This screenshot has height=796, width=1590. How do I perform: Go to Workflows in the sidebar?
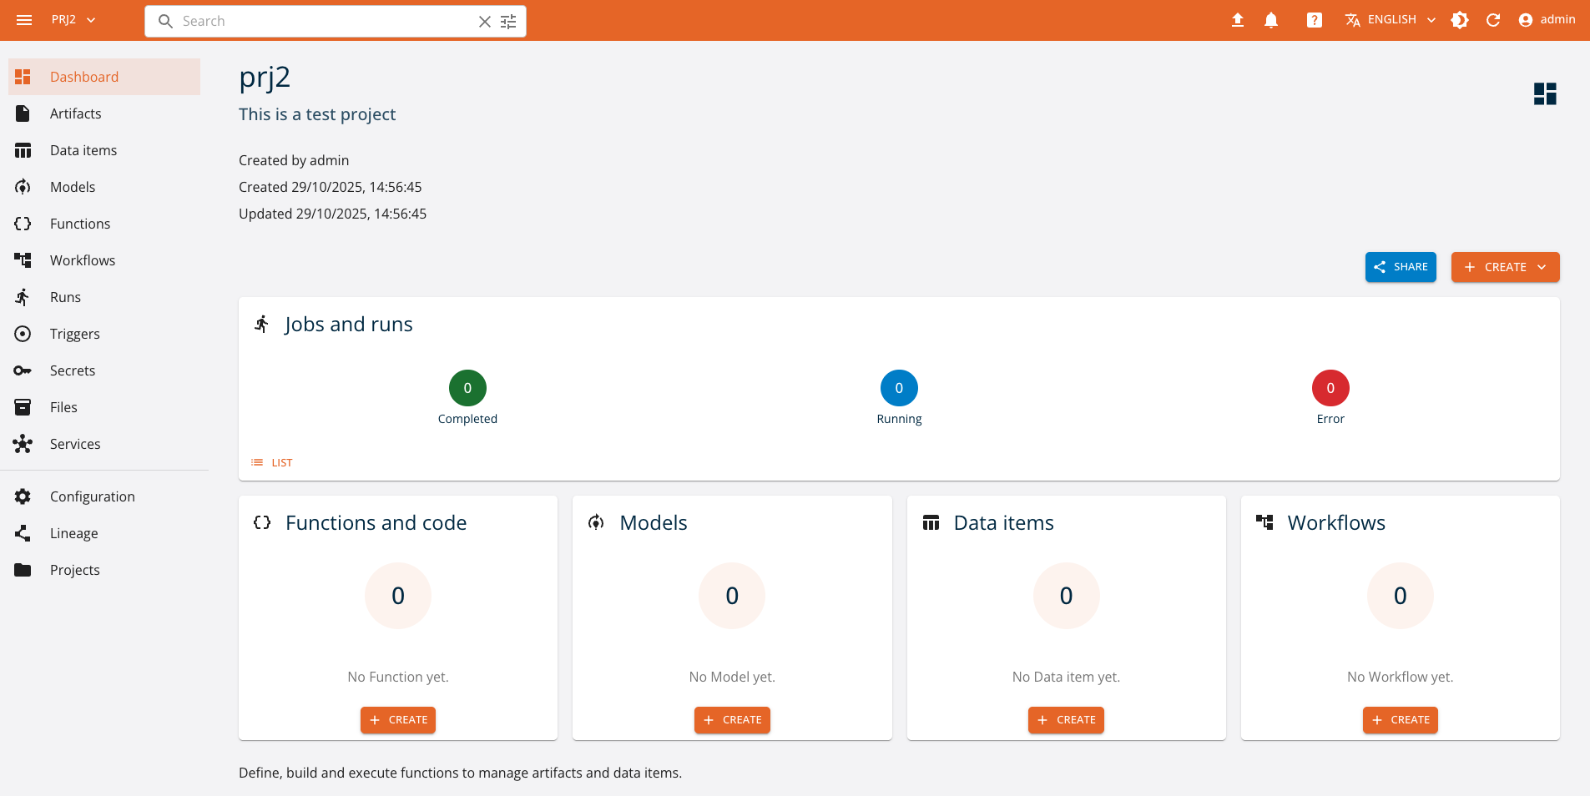[83, 260]
